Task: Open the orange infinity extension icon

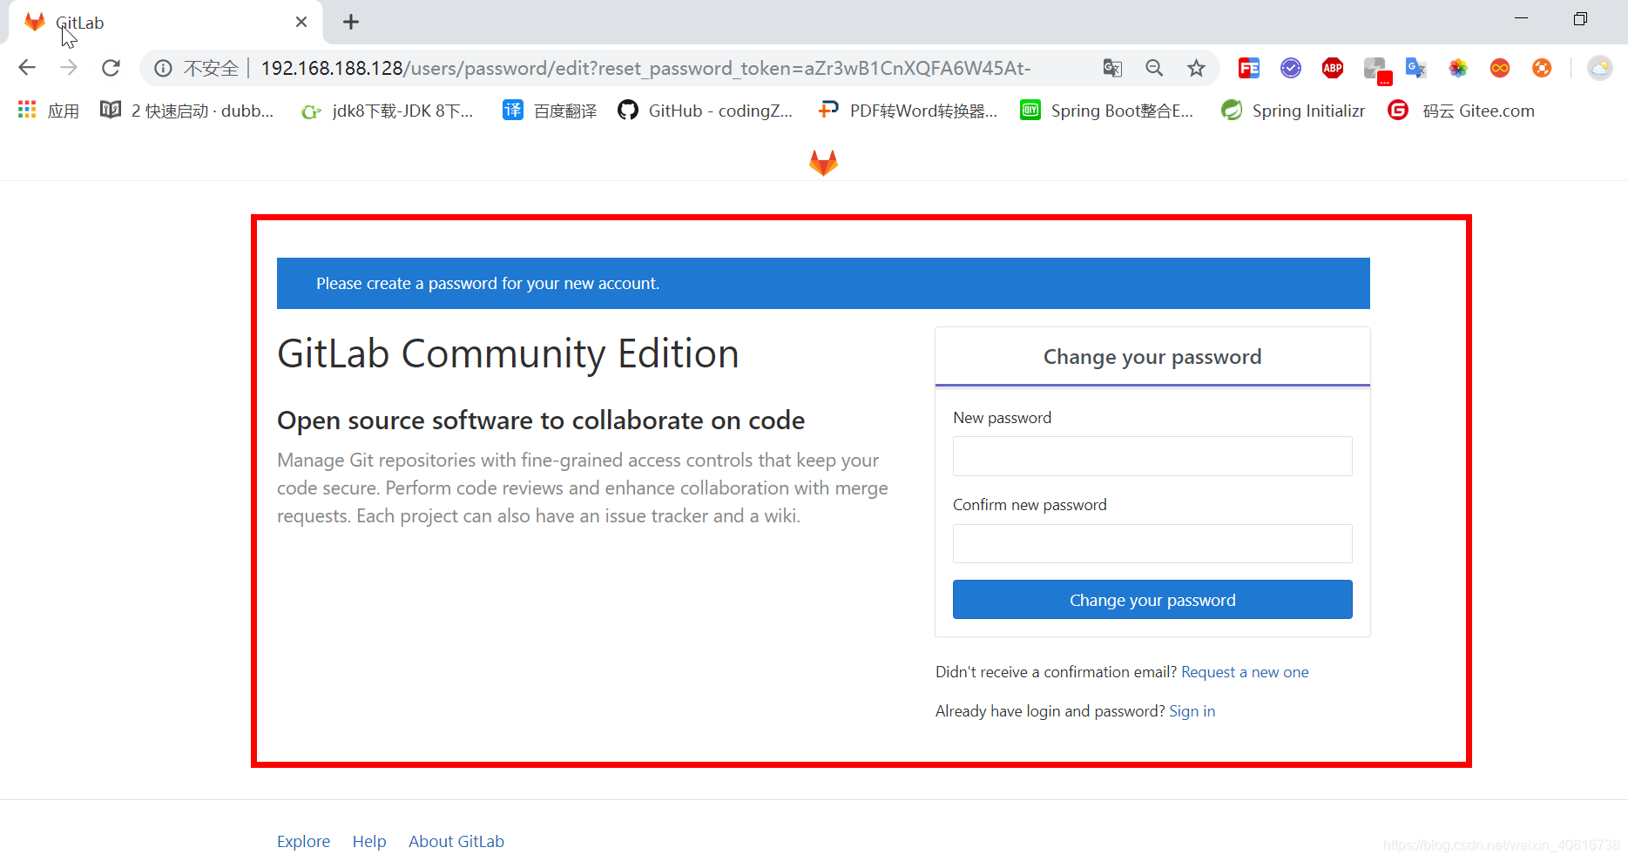Action: [x=1500, y=68]
